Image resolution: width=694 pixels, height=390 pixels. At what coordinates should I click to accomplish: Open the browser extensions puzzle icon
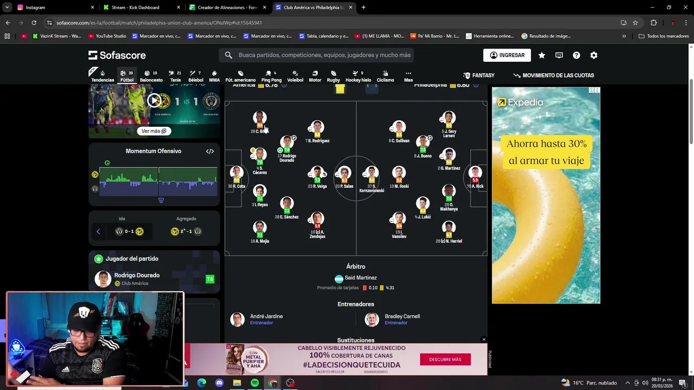(x=653, y=23)
